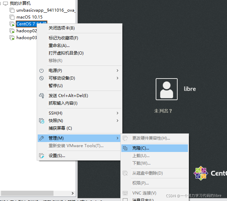Select CentOS 7 64 位 tree item
The width and height of the screenshot is (227, 201).
click(x=32, y=24)
